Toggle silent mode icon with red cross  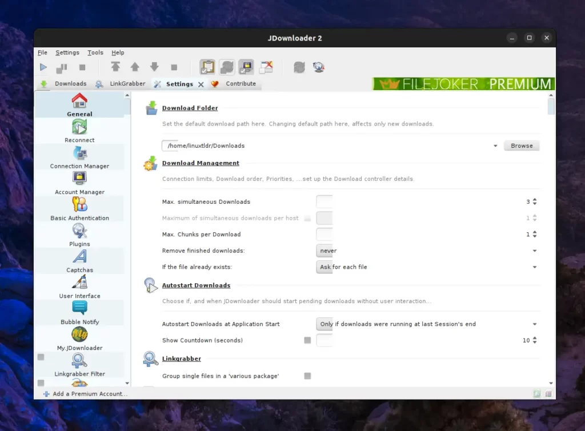click(266, 67)
